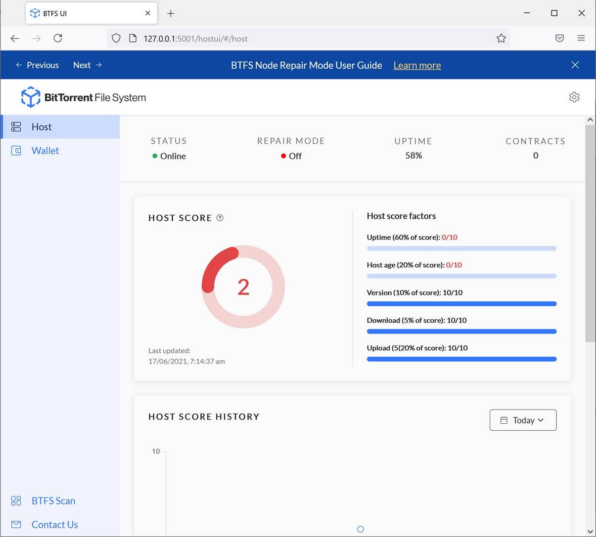Click the Online status value

[x=169, y=156]
